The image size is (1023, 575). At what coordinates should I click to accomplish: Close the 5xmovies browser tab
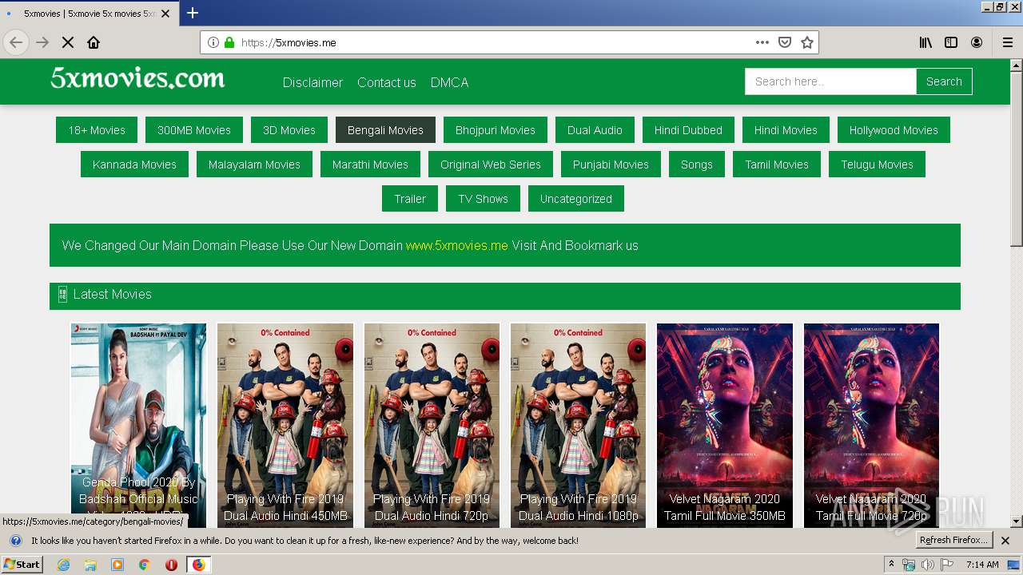[x=166, y=14]
